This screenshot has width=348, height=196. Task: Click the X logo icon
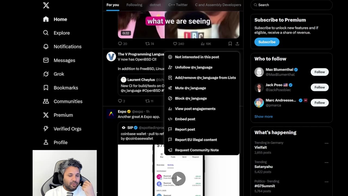pyautogui.click(x=46, y=5)
